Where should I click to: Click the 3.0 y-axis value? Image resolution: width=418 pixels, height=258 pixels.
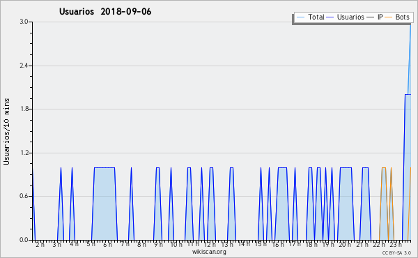[x=24, y=22]
